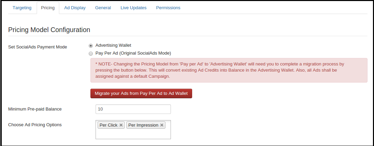374x146 pixels.
Task: Click the Pricing Model Configuration heading
Action: (x=49, y=30)
